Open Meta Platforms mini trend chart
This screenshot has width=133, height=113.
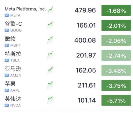(x=50, y=10)
